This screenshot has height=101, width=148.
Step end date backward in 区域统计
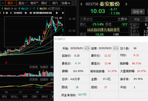[114, 48]
